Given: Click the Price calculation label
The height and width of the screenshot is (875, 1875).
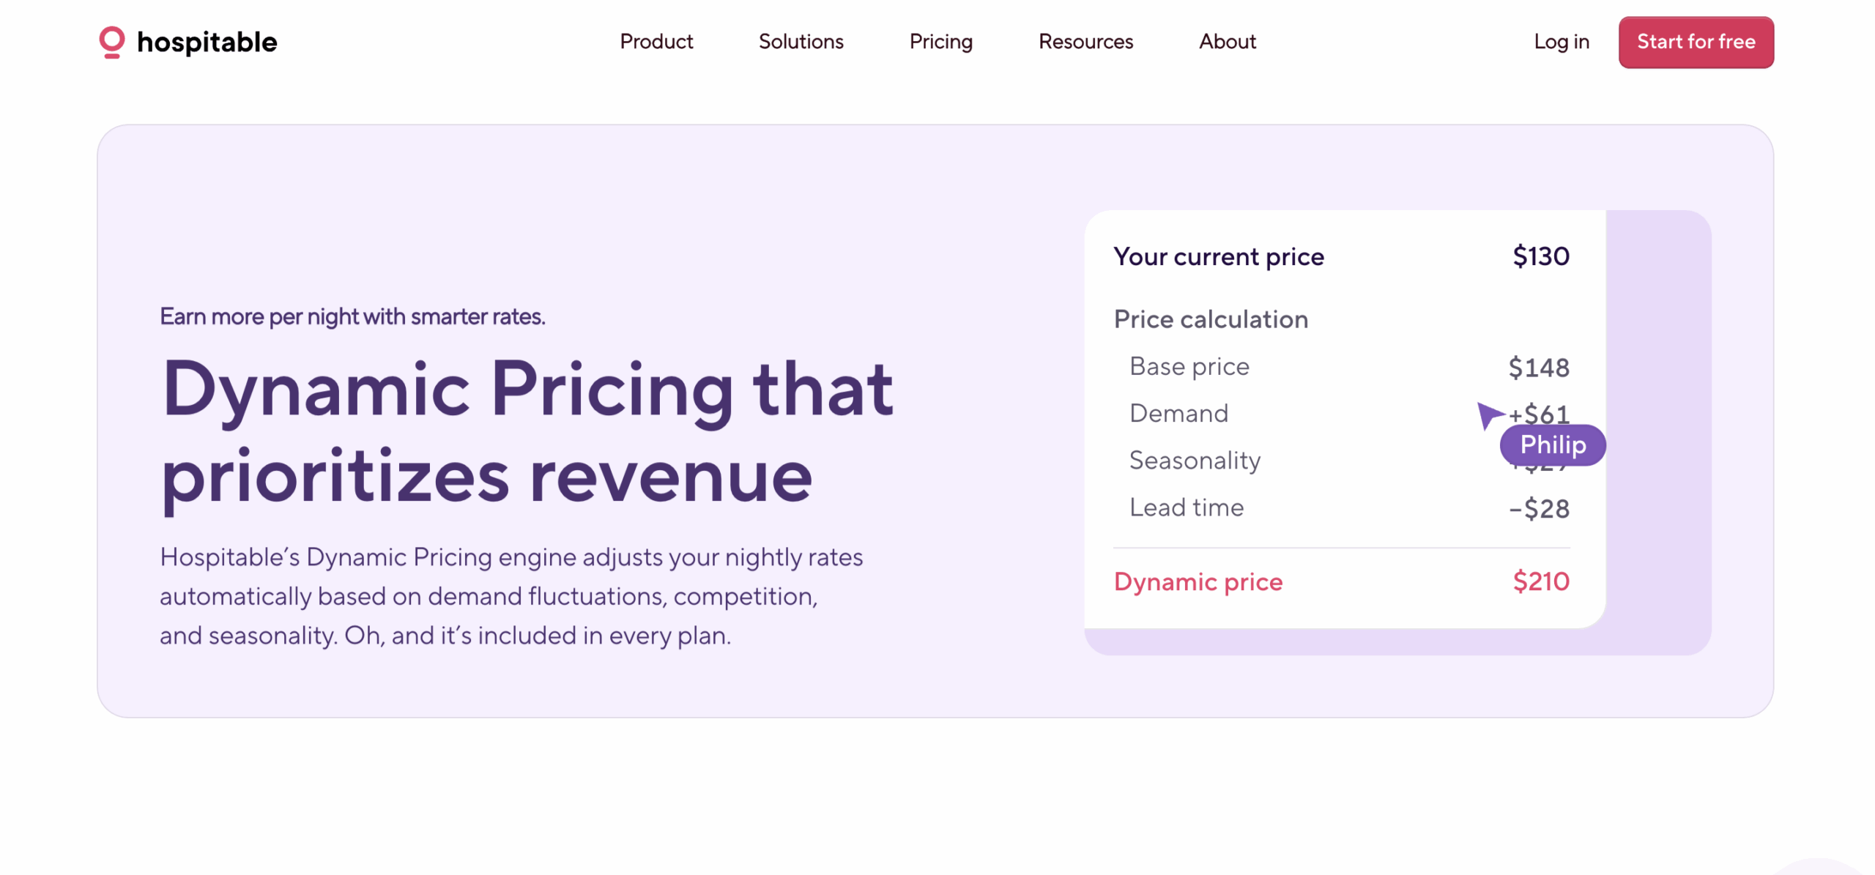Looking at the screenshot, I should click(1211, 319).
